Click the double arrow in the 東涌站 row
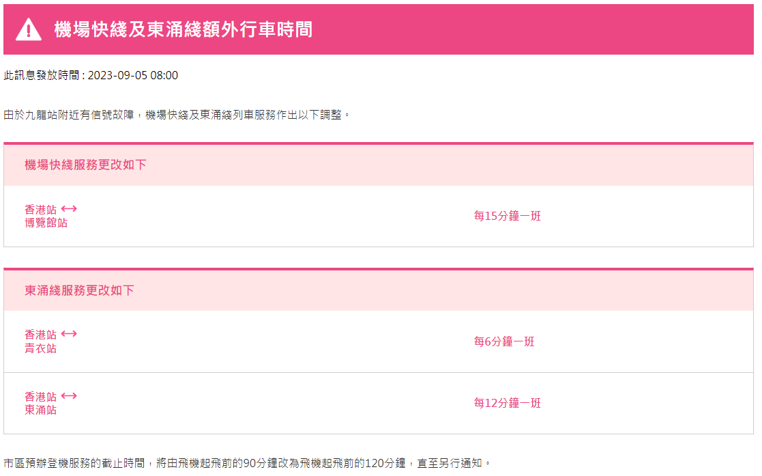This screenshot has height=476, width=762. 69,396
